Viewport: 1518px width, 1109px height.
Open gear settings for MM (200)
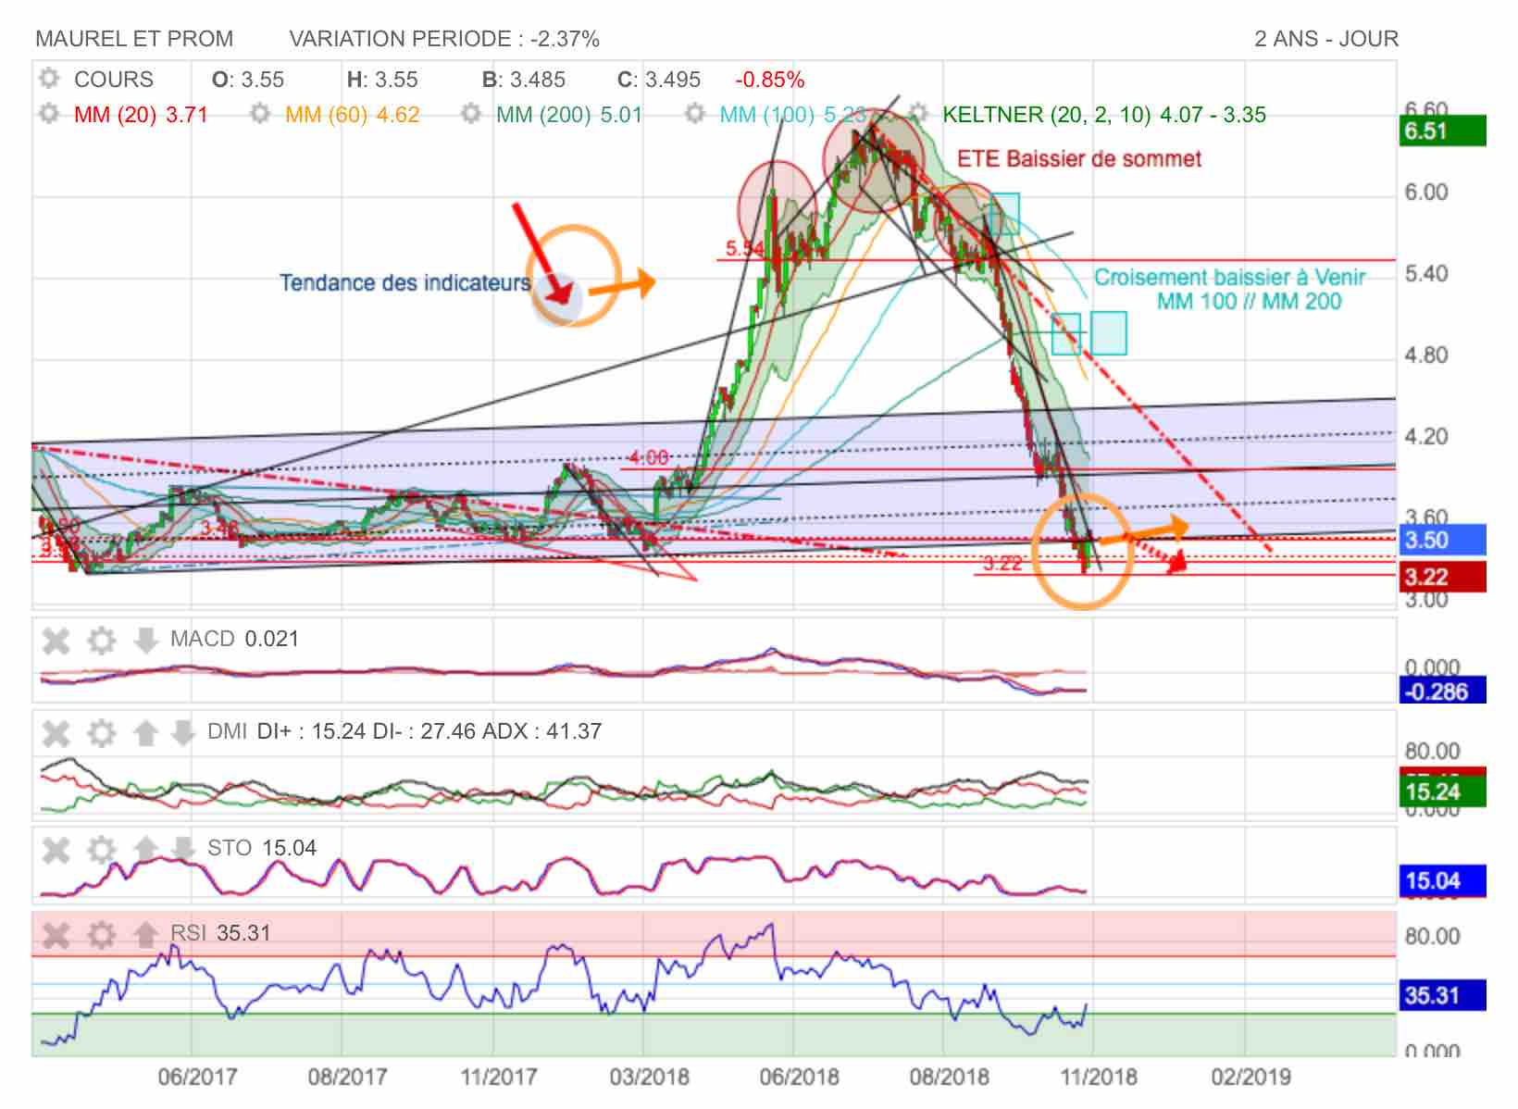pyautogui.click(x=472, y=115)
